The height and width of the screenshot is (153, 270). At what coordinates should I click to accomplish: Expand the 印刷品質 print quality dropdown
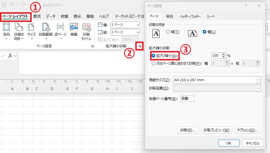click(x=258, y=88)
